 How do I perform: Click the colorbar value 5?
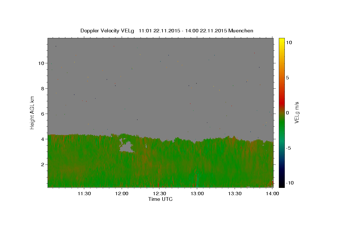point(288,78)
